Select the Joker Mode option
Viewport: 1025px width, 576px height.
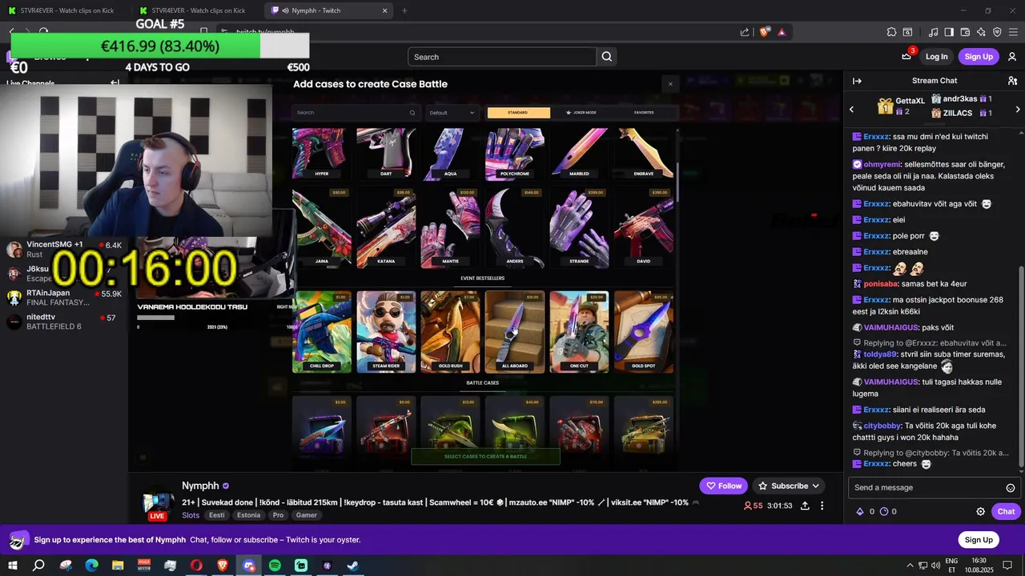tap(581, 113)
